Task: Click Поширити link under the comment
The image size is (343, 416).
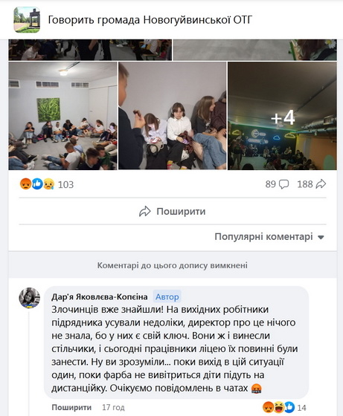Action: pyautogui.click(x=71, y=407)
